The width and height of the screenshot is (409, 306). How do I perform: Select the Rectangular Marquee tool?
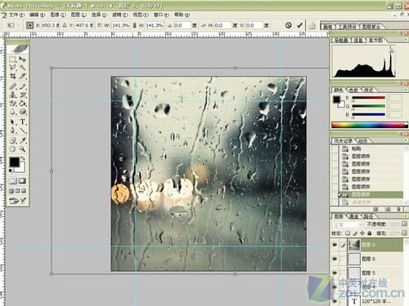13,59
